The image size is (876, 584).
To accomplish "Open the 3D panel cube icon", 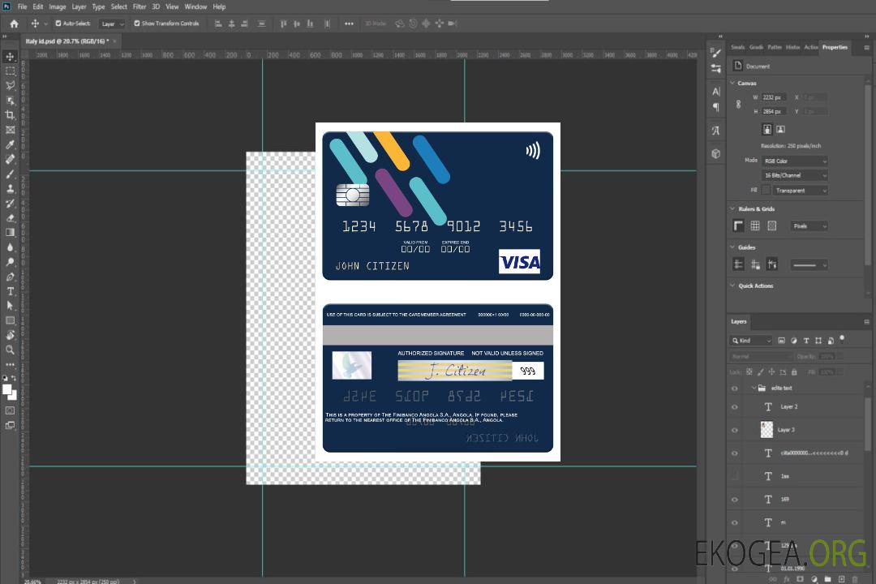I will pyautogui.click(x=716, y=153).
